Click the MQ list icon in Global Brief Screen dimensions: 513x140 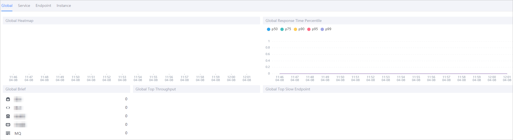pos(8,133)
